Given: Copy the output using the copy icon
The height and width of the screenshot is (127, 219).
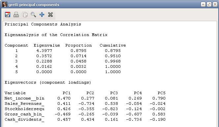Looking at the screenshot, I should click(x=25, y=15).
